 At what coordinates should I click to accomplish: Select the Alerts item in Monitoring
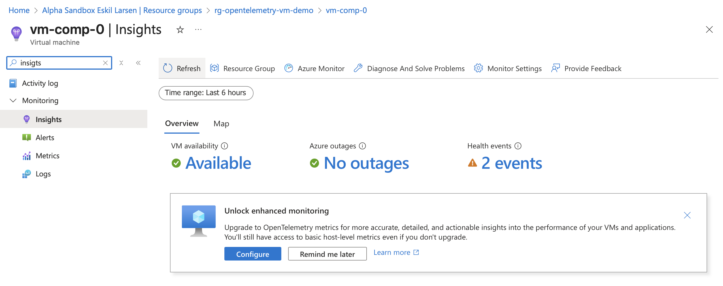(x=45, y=137)
